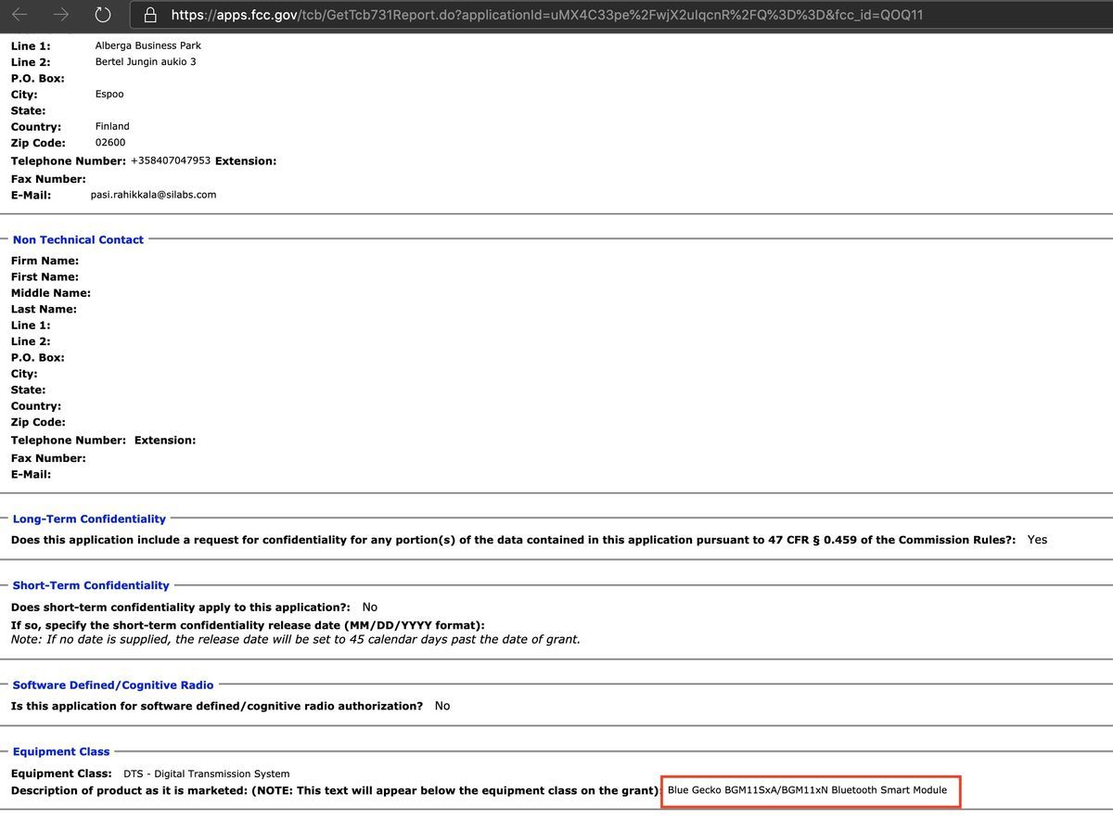Image resolution: width=1113 pixels, height=819 pixels.
Task: Select telephone number +358407047953
Action: click(x=171, y=160)
